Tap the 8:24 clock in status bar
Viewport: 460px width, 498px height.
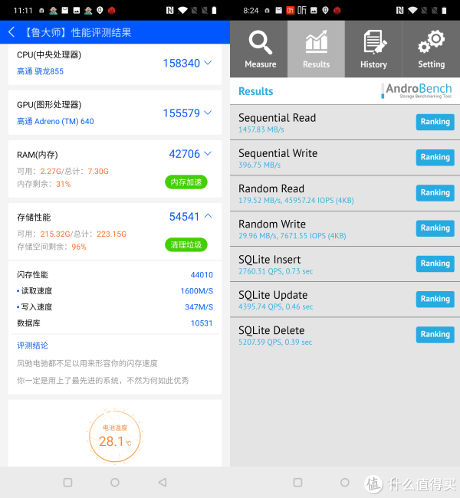251,11
